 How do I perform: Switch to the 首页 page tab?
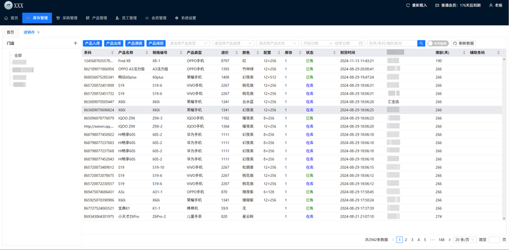pyautogui.click(x=10, y=32)
